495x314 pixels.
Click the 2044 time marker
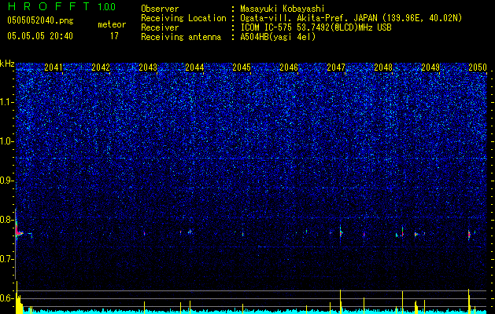(194, 68)
